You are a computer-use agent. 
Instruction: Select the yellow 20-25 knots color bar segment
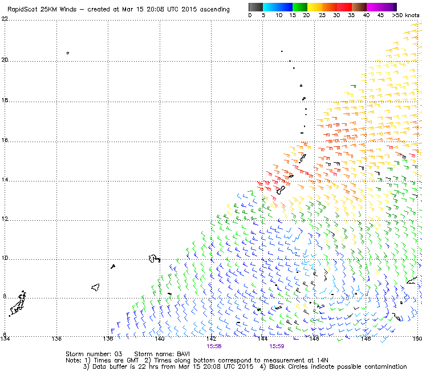point(315,7)
